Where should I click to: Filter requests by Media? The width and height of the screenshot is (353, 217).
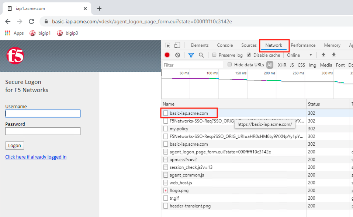326,65
